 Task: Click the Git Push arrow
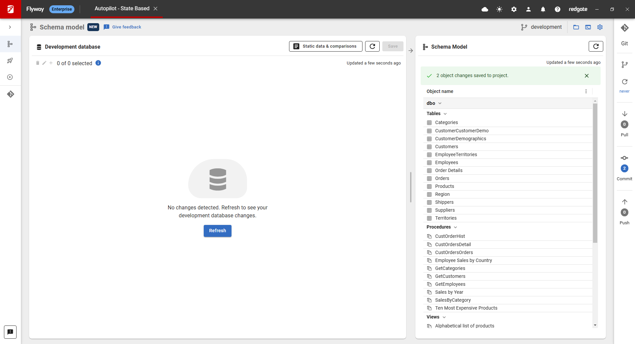[x=624, y=202]
